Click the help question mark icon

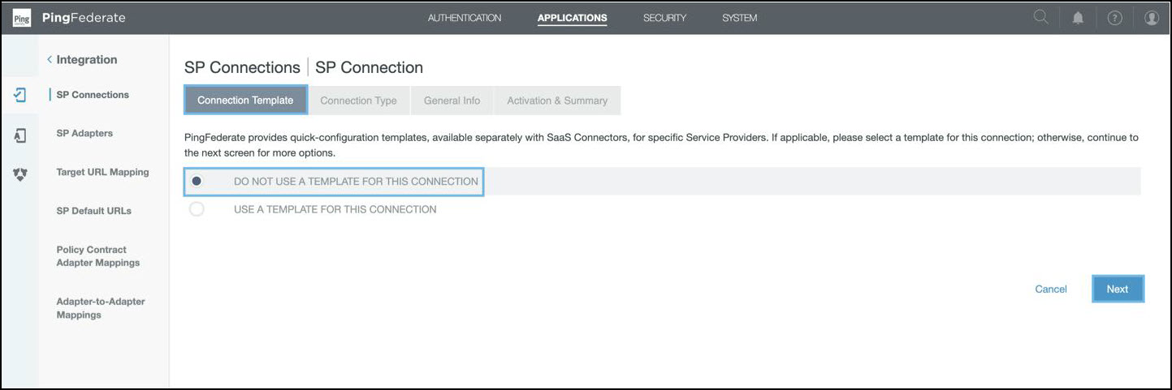pyautogui.click(x=1114, y=18)
